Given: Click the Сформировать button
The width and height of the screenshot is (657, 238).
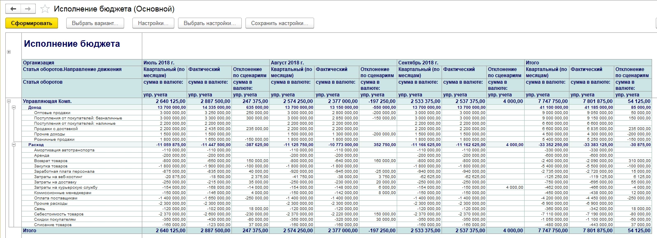Looking at the screenshot, I should click(x=32, y=23).
